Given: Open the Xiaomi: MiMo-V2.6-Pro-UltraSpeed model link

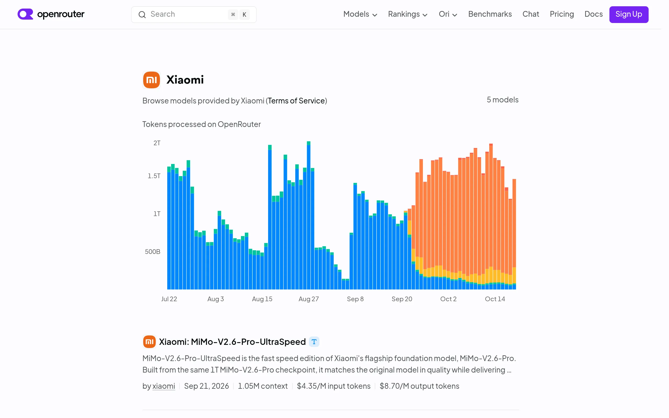Looking at the screenshot, I should pyautogui.click(x=232, y=342).
